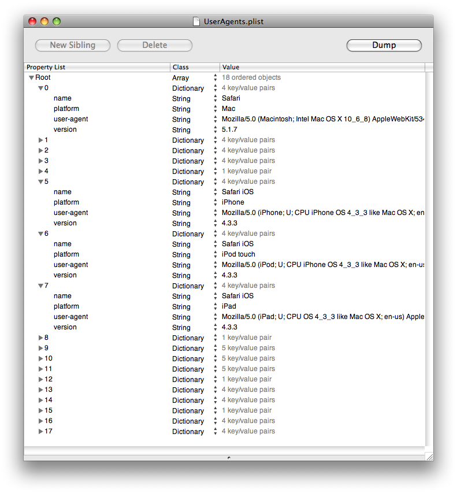457x493 pixels.
Task: Select the user-agent key under item 0
Action: 70,119
